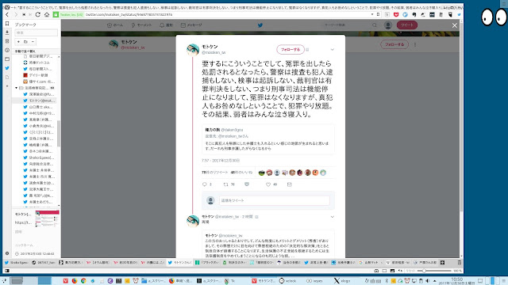Click the remove bookmark minus button

click(33, 42)
